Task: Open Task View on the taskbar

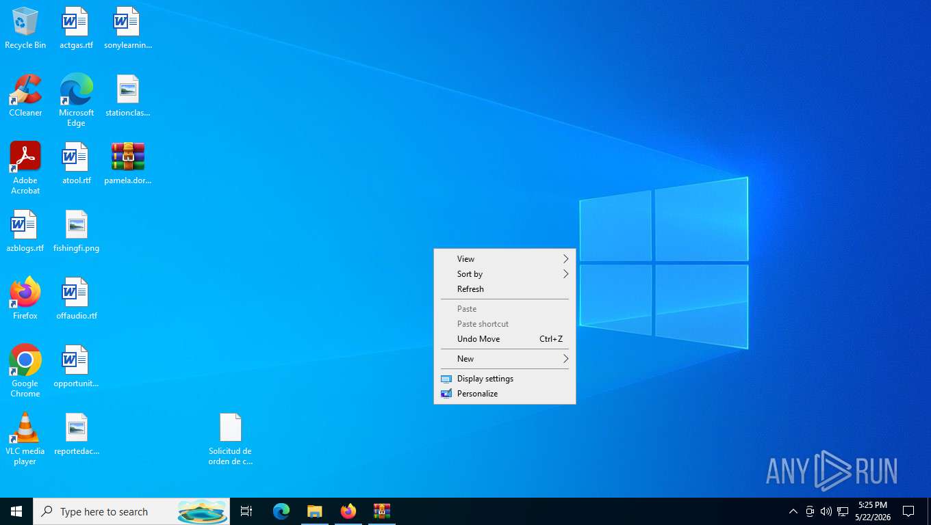Action: point(246,511)
